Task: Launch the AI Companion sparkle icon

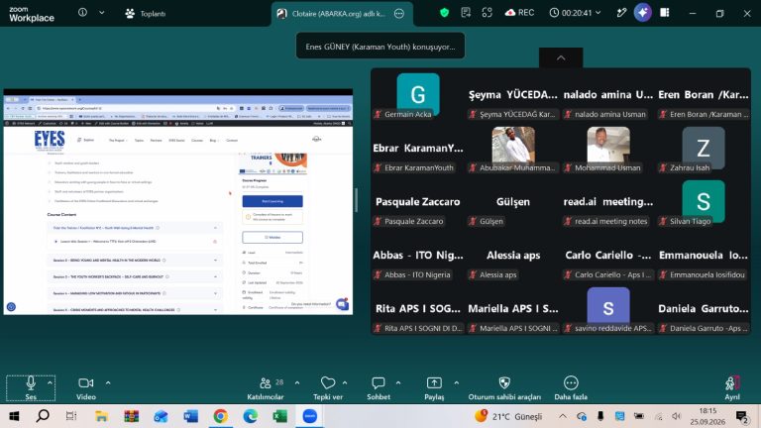Action: tap(642, 13)
